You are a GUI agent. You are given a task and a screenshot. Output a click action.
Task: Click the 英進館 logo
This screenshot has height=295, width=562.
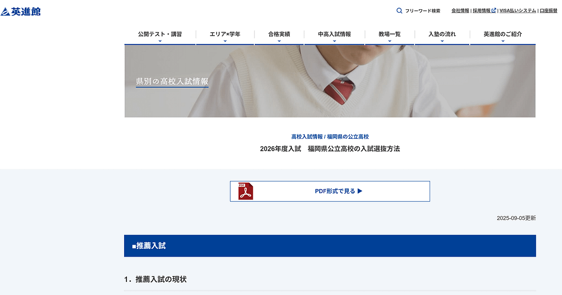[21, 11]
